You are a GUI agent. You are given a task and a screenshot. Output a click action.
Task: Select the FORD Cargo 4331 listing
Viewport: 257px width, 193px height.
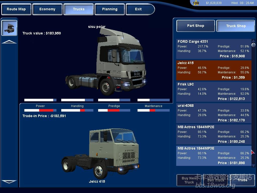(214, 49)
